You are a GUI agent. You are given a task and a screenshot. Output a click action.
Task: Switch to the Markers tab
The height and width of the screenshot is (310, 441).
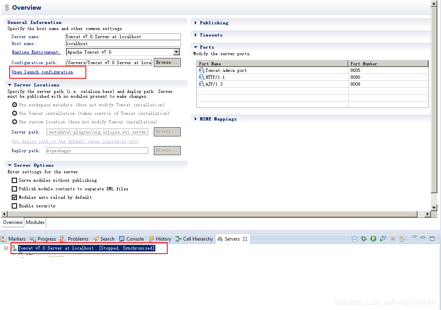[x=13, y=239]
